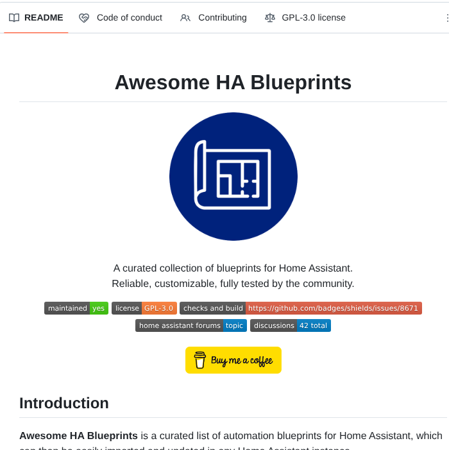The image size is (449, 450).
Task: Click the 'A curated collection of blueprints' line
Action: [233, 268]
